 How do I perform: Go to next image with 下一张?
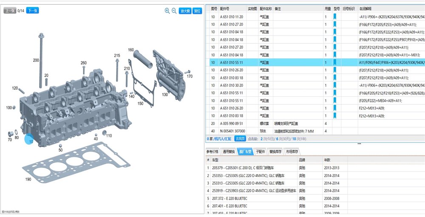pyautogui.click(x=33, y=11)
